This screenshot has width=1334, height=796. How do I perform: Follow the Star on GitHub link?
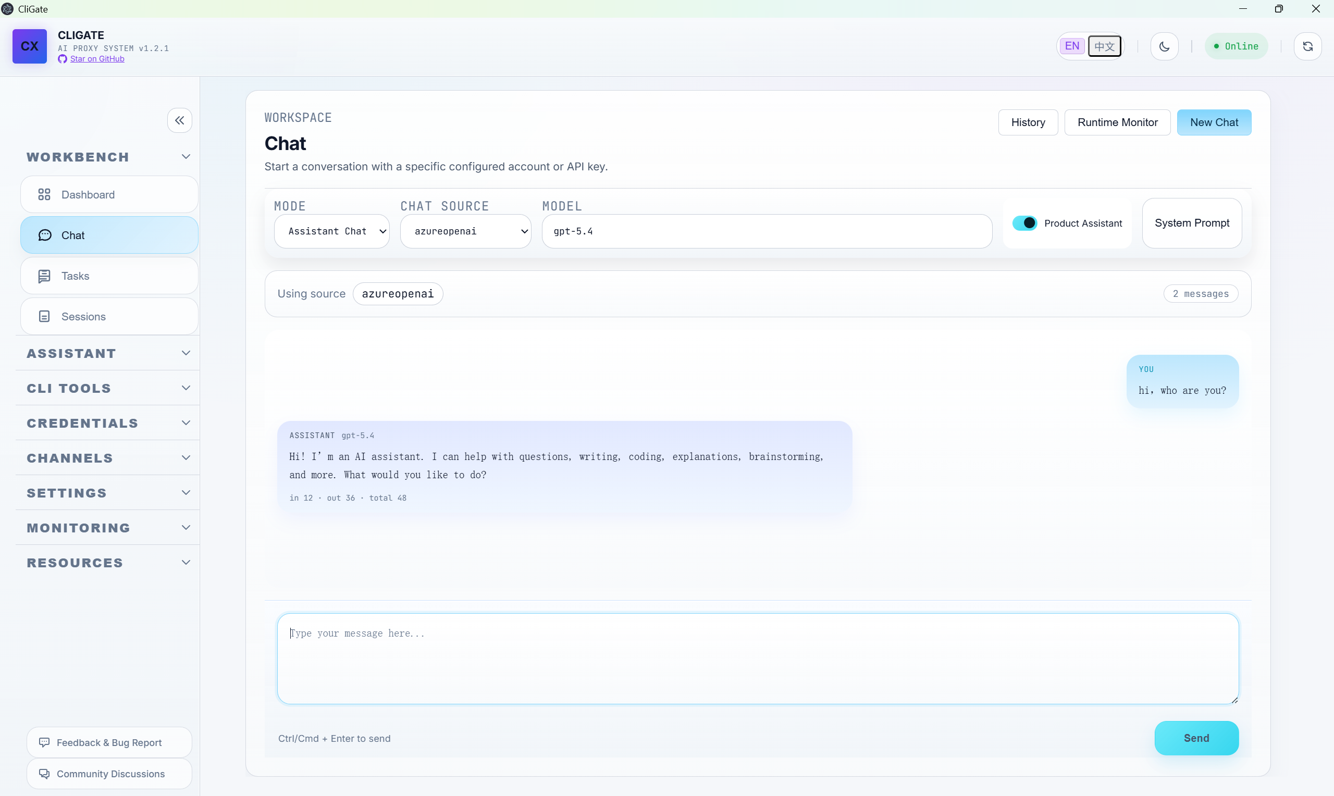97,59
